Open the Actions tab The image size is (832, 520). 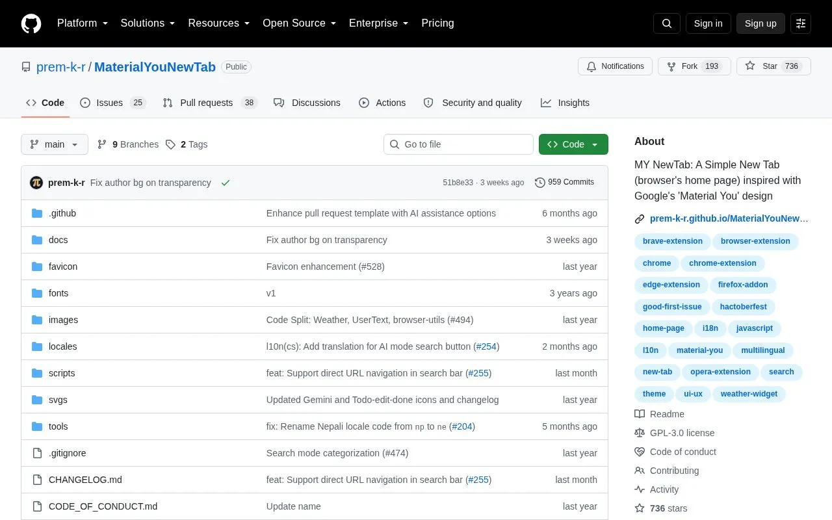pyautogui.click(x=382, y=103)
